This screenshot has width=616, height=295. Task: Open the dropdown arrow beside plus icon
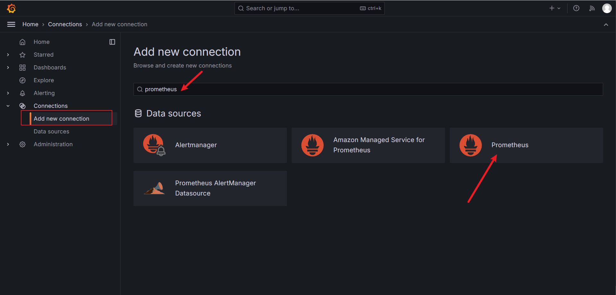pyautogui.click(x=559, y=8)
